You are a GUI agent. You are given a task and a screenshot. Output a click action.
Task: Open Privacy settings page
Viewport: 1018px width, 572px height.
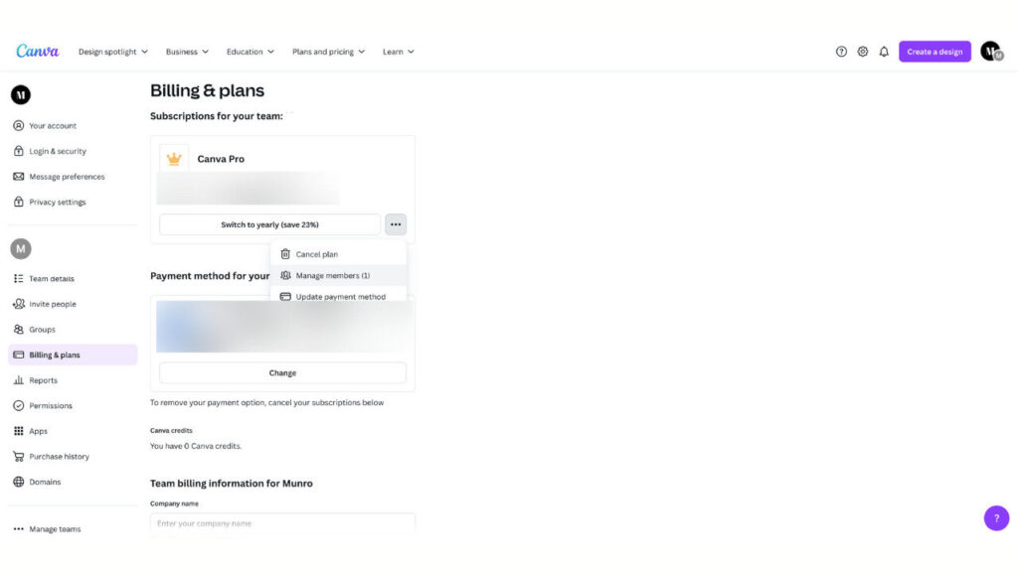(x=57, y=202)
